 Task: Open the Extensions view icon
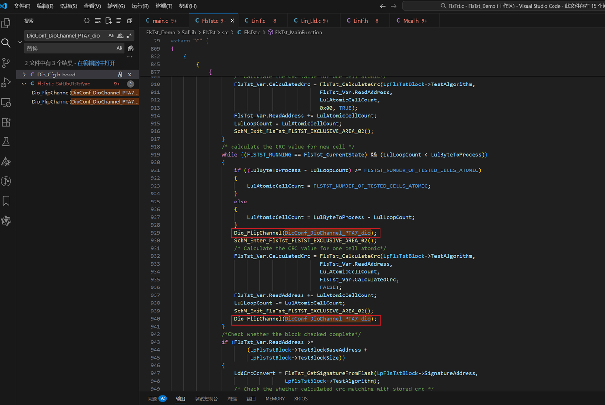pos(7,122)
